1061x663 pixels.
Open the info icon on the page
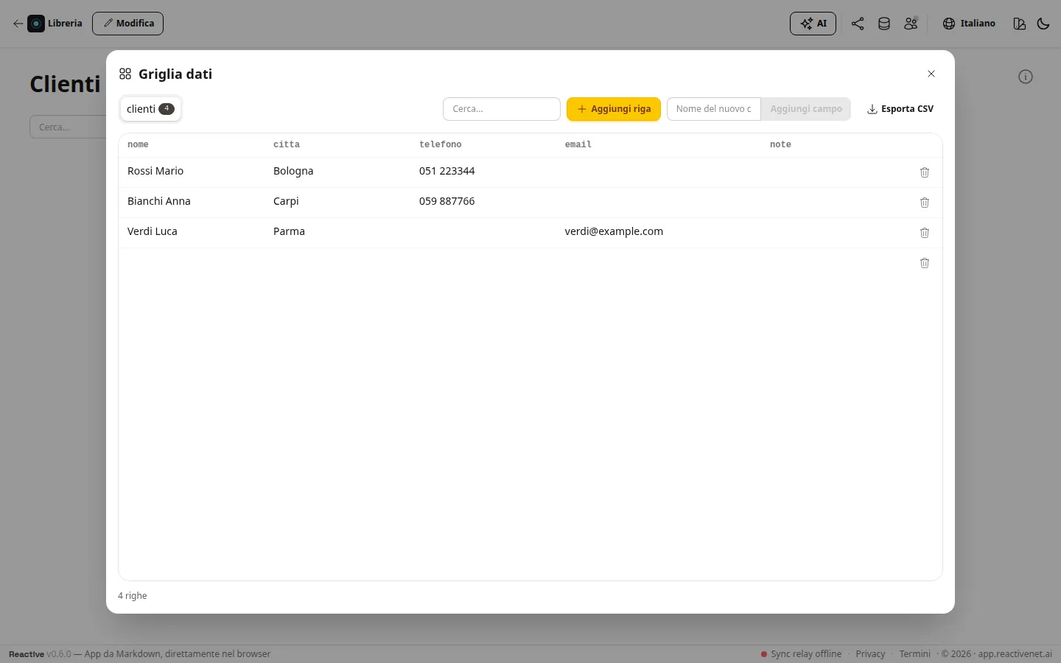click(x=1026, y=77)
